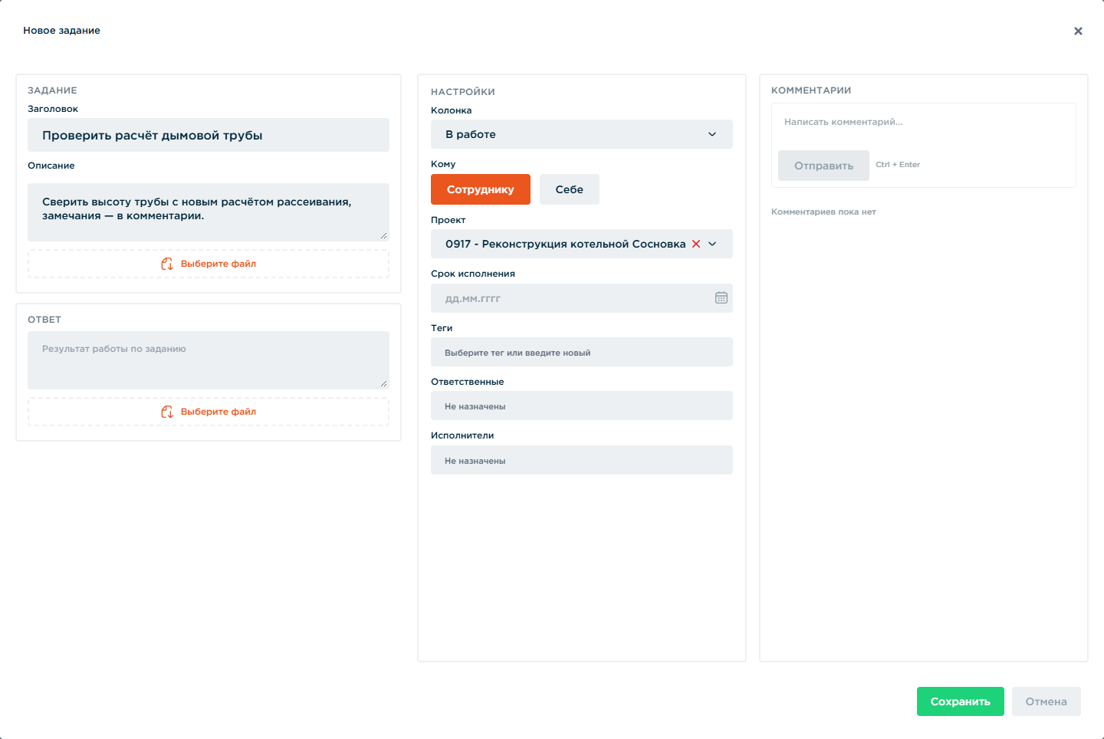Expand the Колонка dropdown showing В работе
This screenshot has height=739, width=1104.
pos(582,134)
